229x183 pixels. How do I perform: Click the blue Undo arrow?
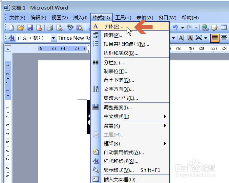(176, 27)
